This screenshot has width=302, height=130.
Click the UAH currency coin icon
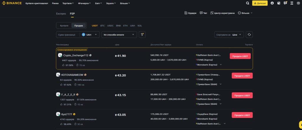point(83,35)
